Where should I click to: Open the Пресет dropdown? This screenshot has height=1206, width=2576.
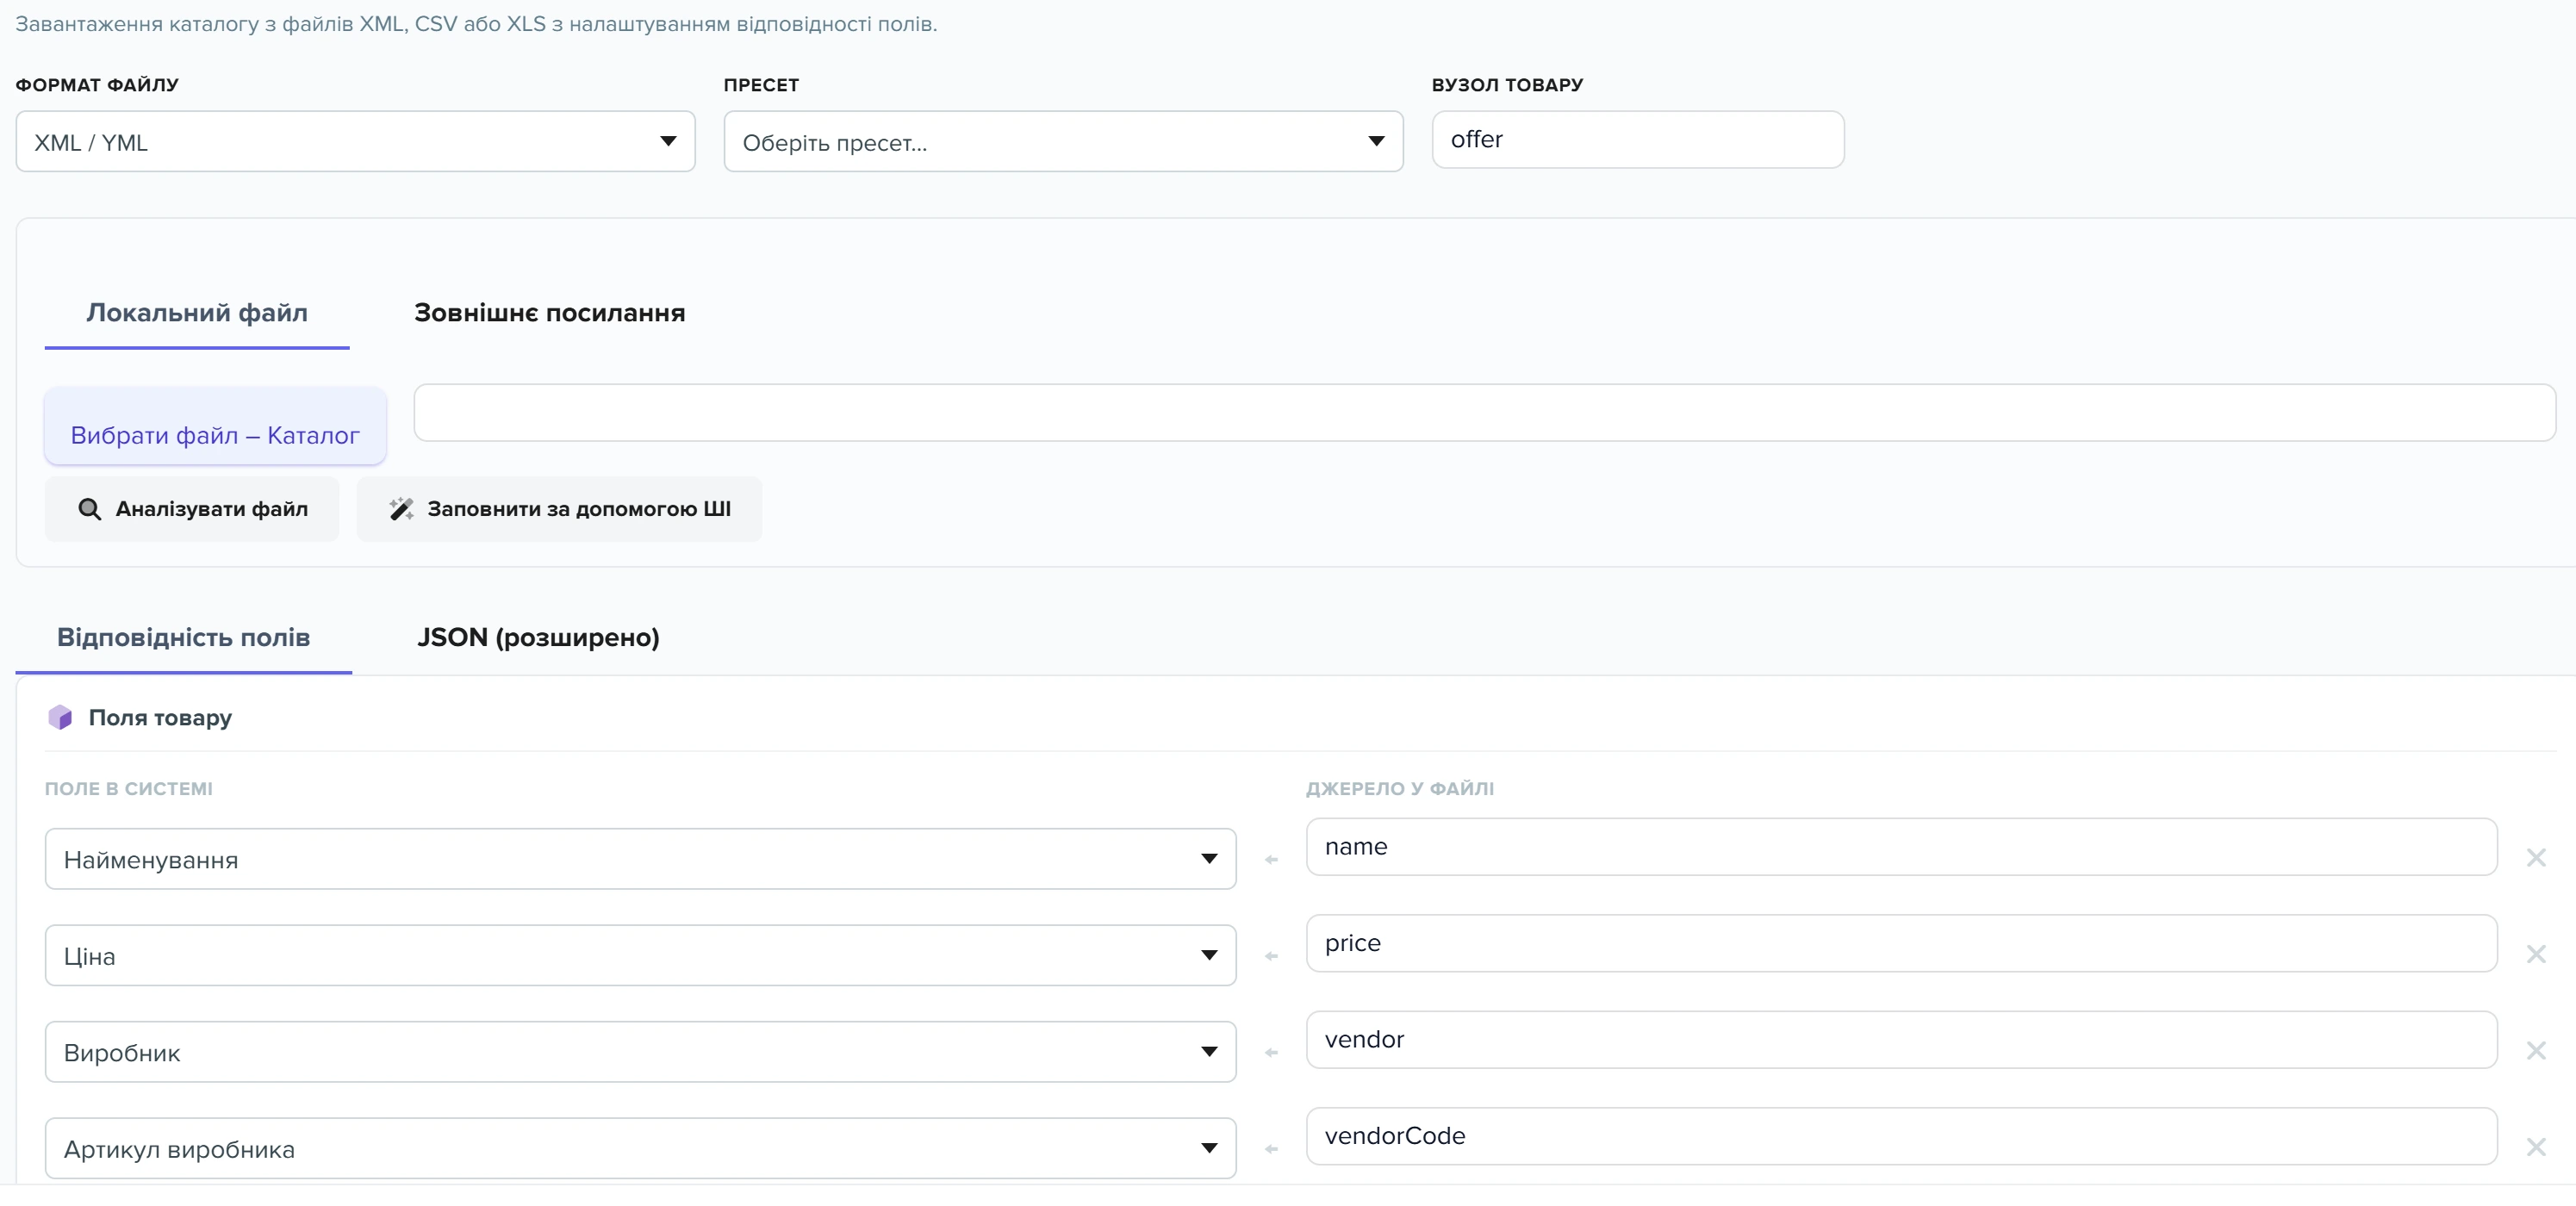point(1063,142)
